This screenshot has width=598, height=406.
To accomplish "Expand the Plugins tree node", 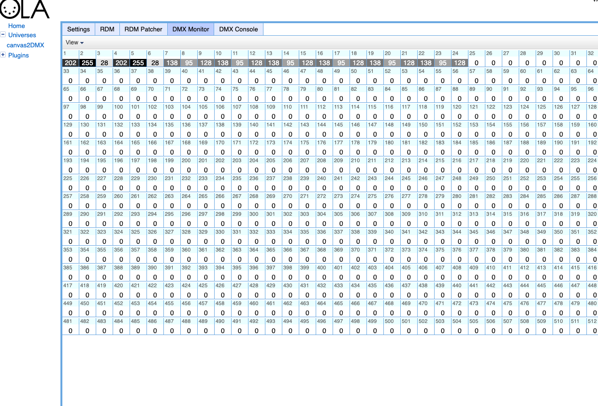I will tap(3, 55).
